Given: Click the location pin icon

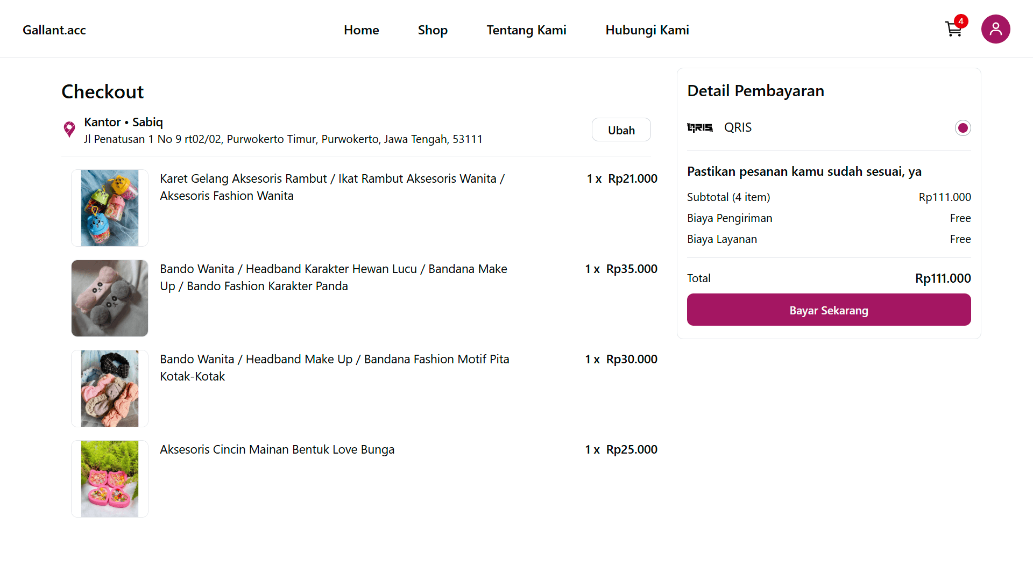Looking at the screenshot, I should (x=69, y=130).
